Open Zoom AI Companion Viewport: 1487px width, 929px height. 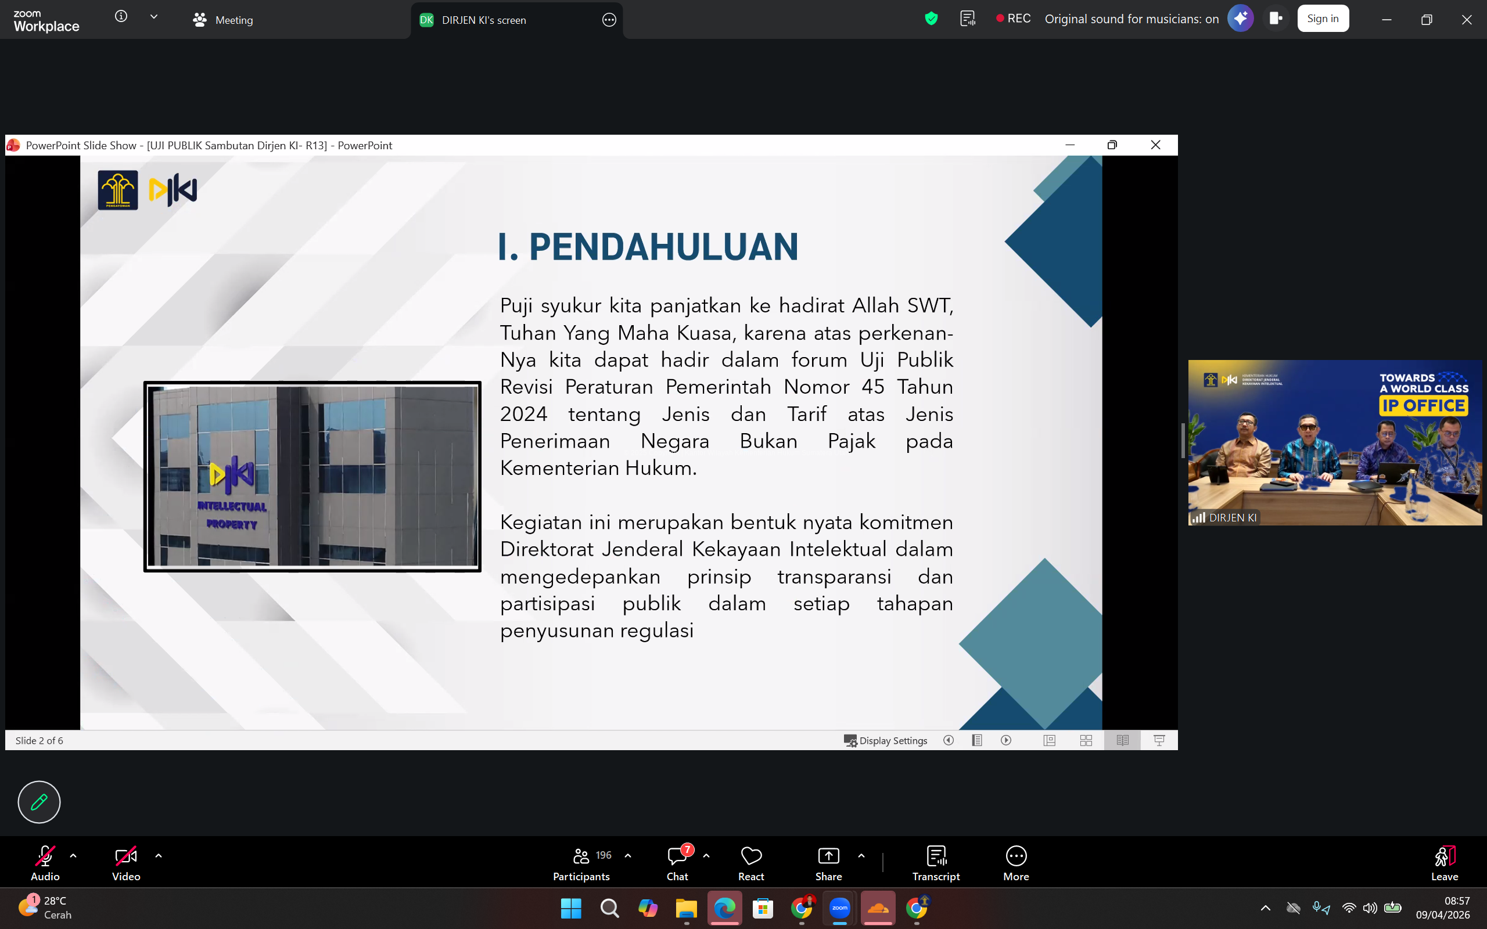click(1240, 18)
